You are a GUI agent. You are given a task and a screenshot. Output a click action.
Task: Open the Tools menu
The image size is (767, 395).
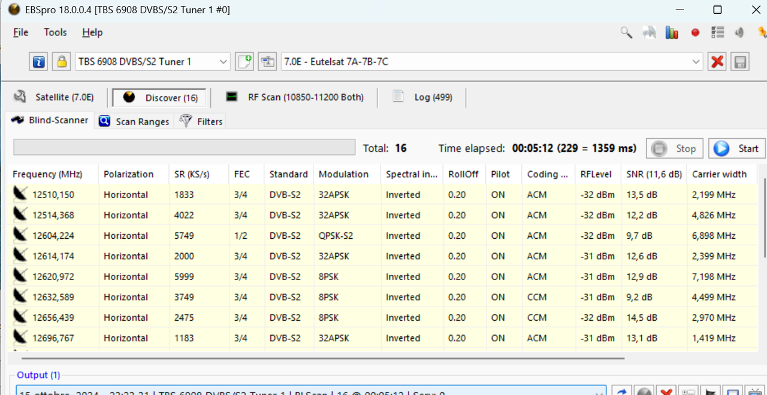(55, 32)
